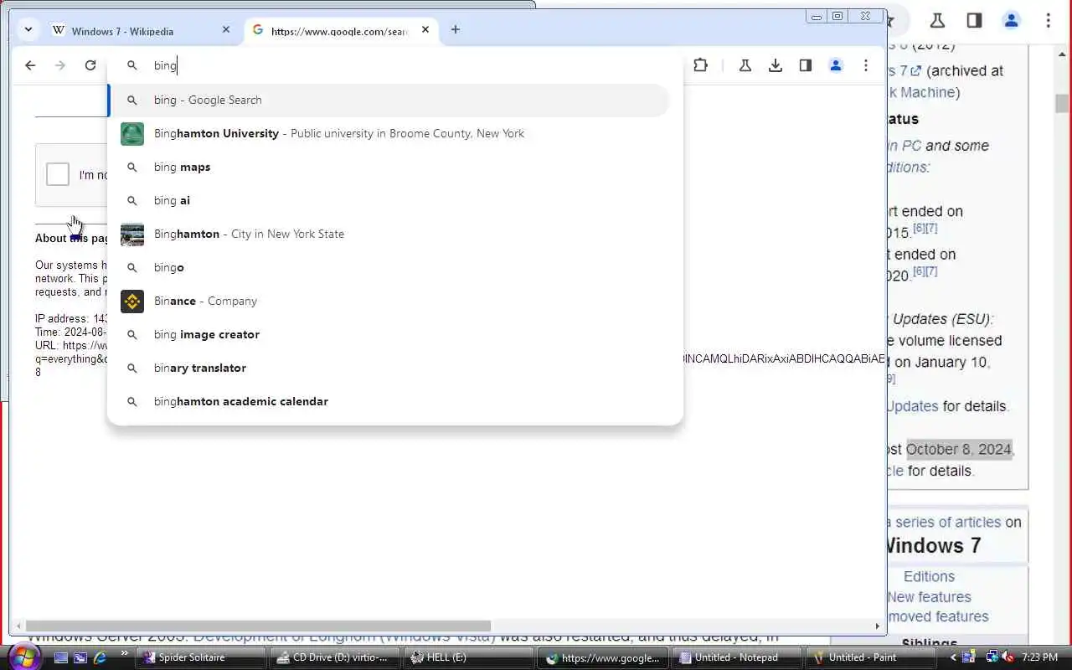Toggle side panel in background Chrome window
This screenshot has height=670, width=1072.
coord(974,20)
